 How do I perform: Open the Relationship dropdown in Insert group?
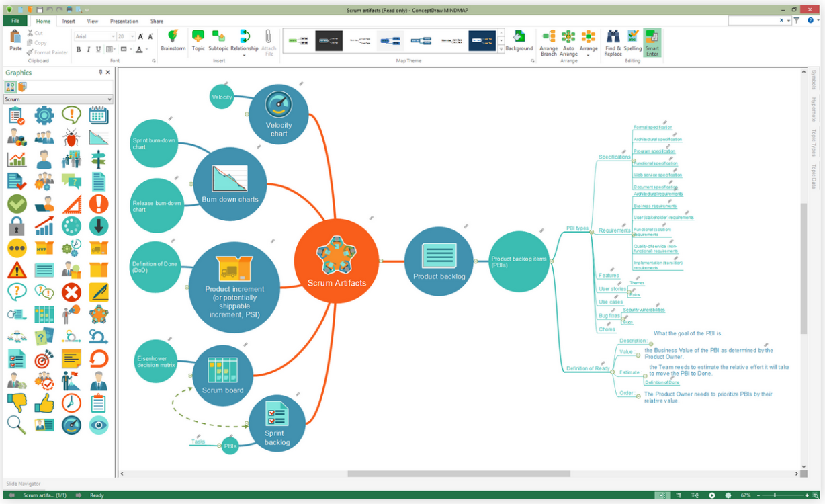pos(244,54)
